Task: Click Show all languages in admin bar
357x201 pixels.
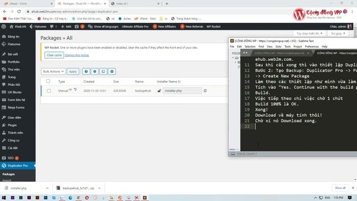Action: point(104,27)
